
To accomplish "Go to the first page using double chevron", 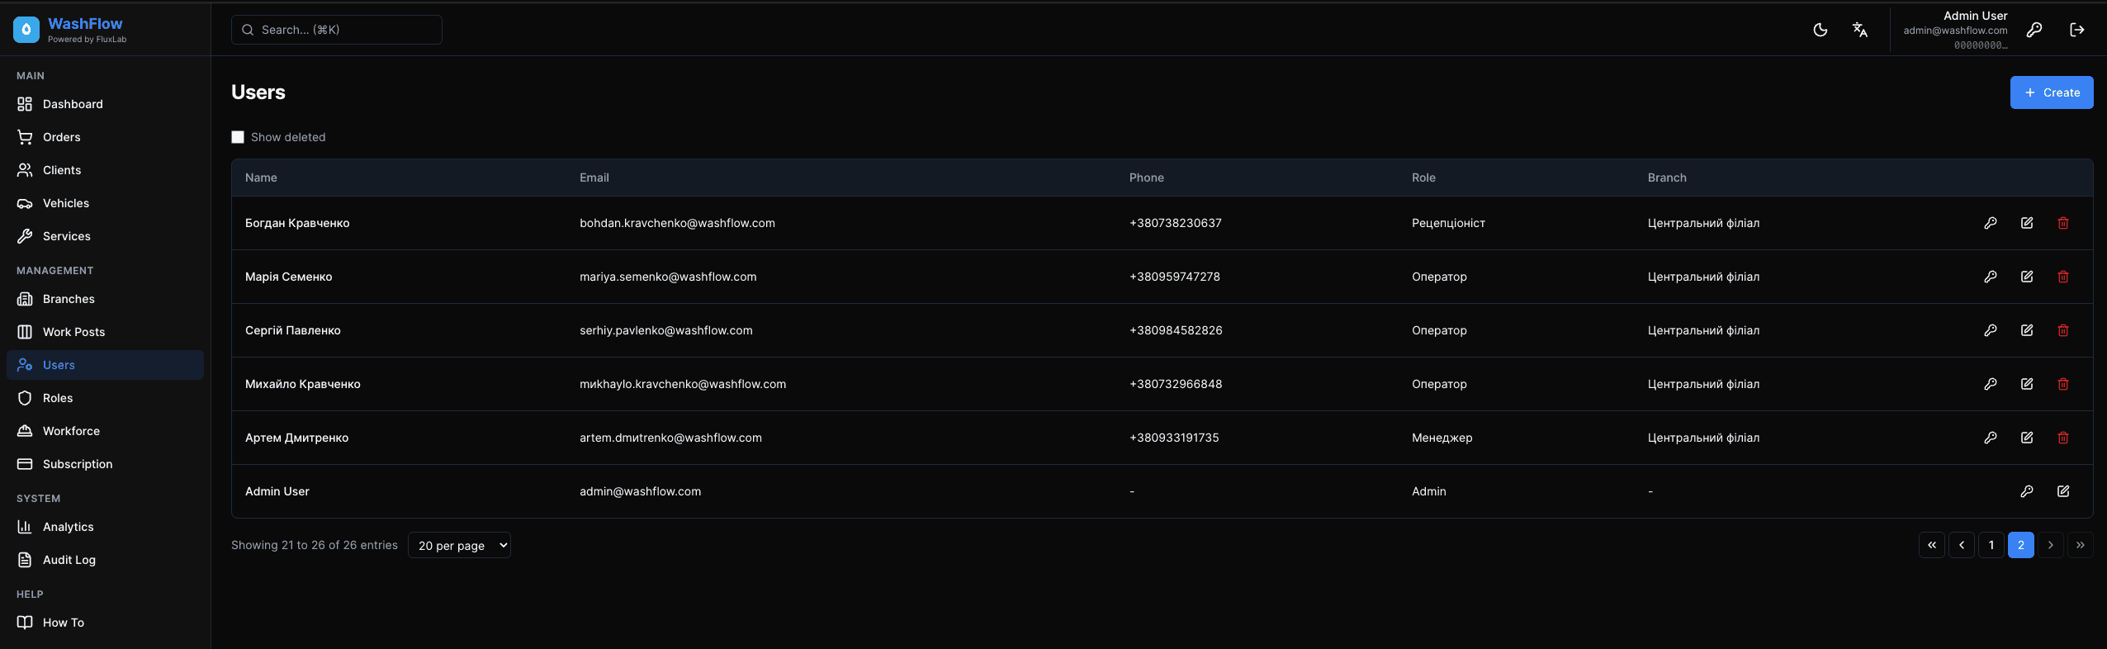I will 1931,545.
